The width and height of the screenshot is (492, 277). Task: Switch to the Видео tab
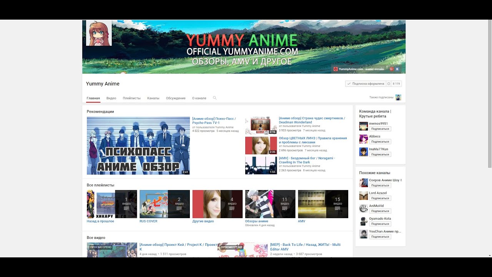111,98
